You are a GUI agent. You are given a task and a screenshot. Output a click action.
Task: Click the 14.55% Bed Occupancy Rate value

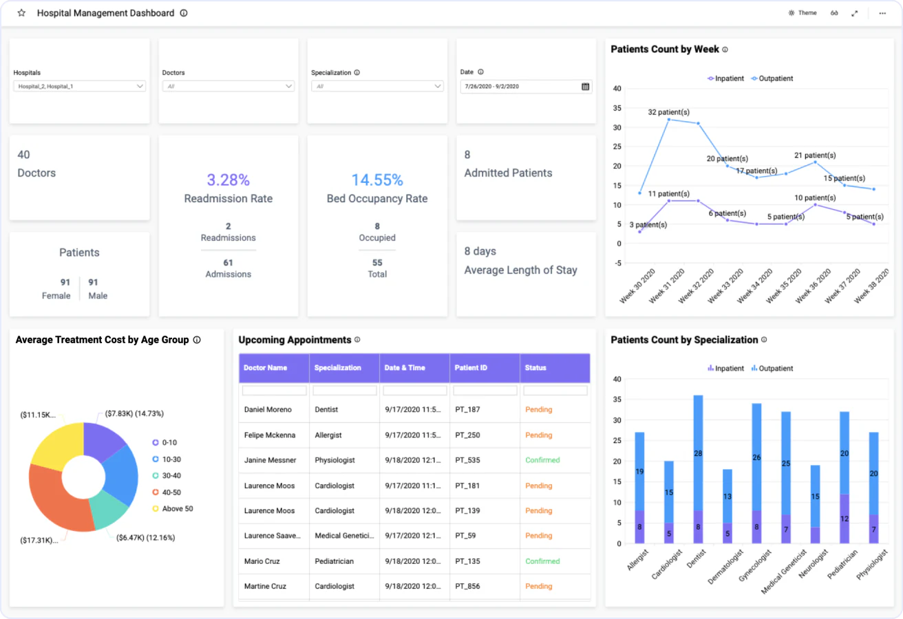pos(377,180)
